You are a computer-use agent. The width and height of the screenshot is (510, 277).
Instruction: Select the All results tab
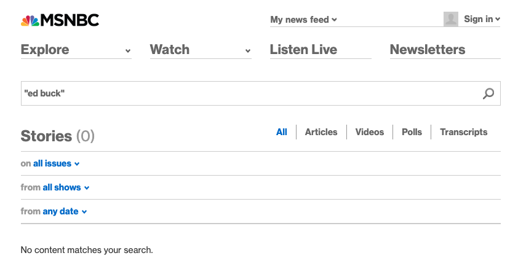pos(282,132)
